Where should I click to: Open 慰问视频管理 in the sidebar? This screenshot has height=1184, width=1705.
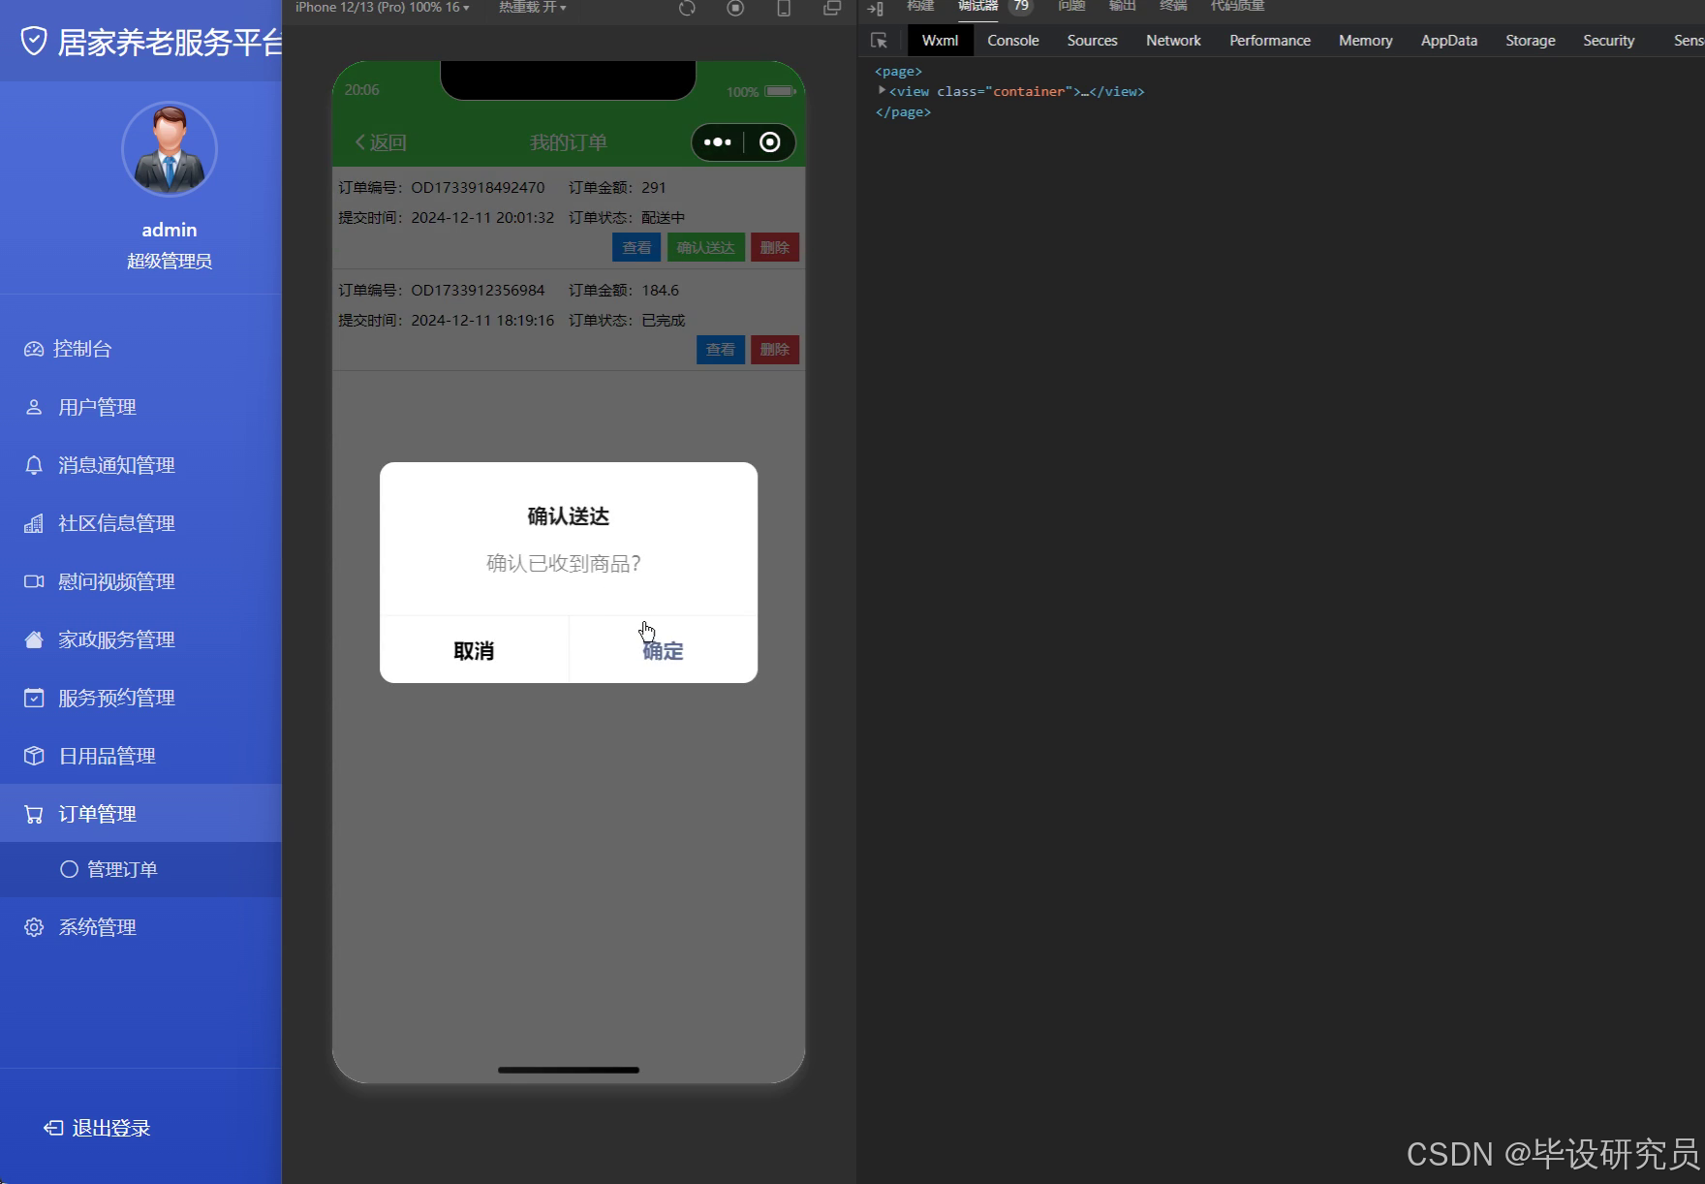140,581
